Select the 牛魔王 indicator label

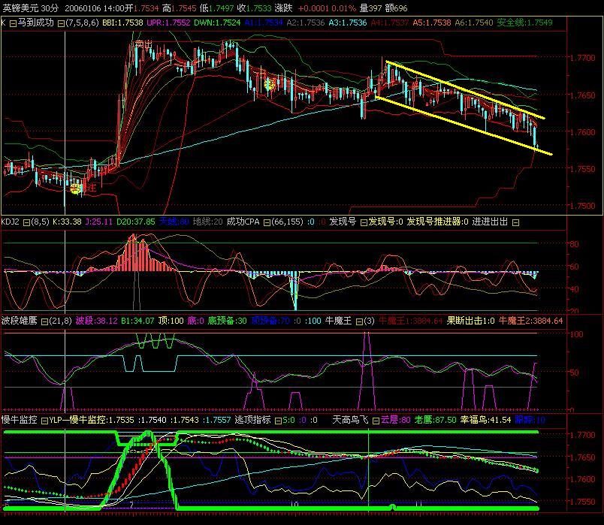[x=338, y=321]
